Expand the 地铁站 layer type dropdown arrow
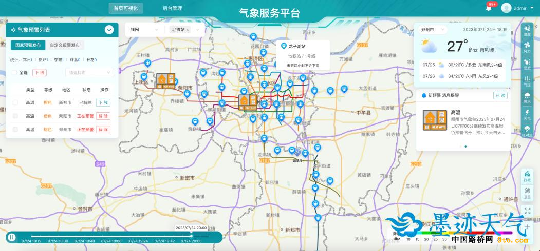Image resolution: width=540 pixels, height=251 pixels. click(x=198, y=30)
